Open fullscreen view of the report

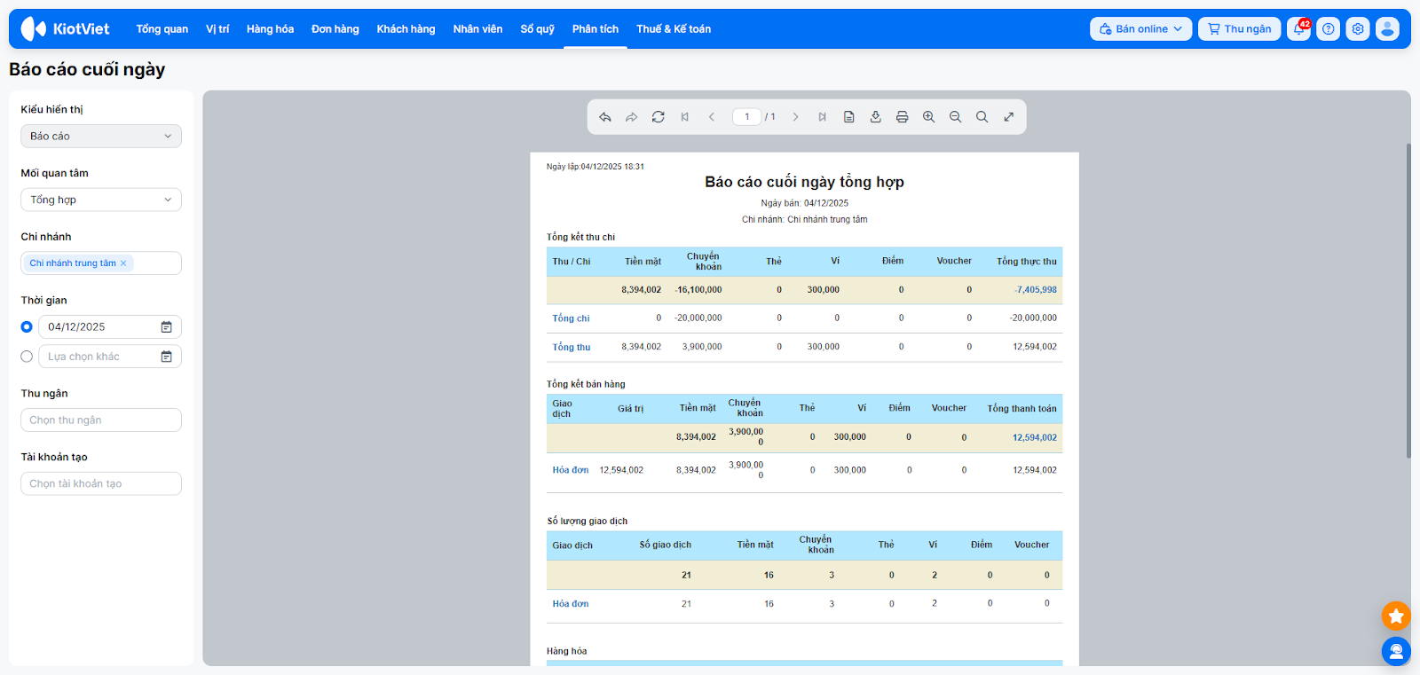1008,117
